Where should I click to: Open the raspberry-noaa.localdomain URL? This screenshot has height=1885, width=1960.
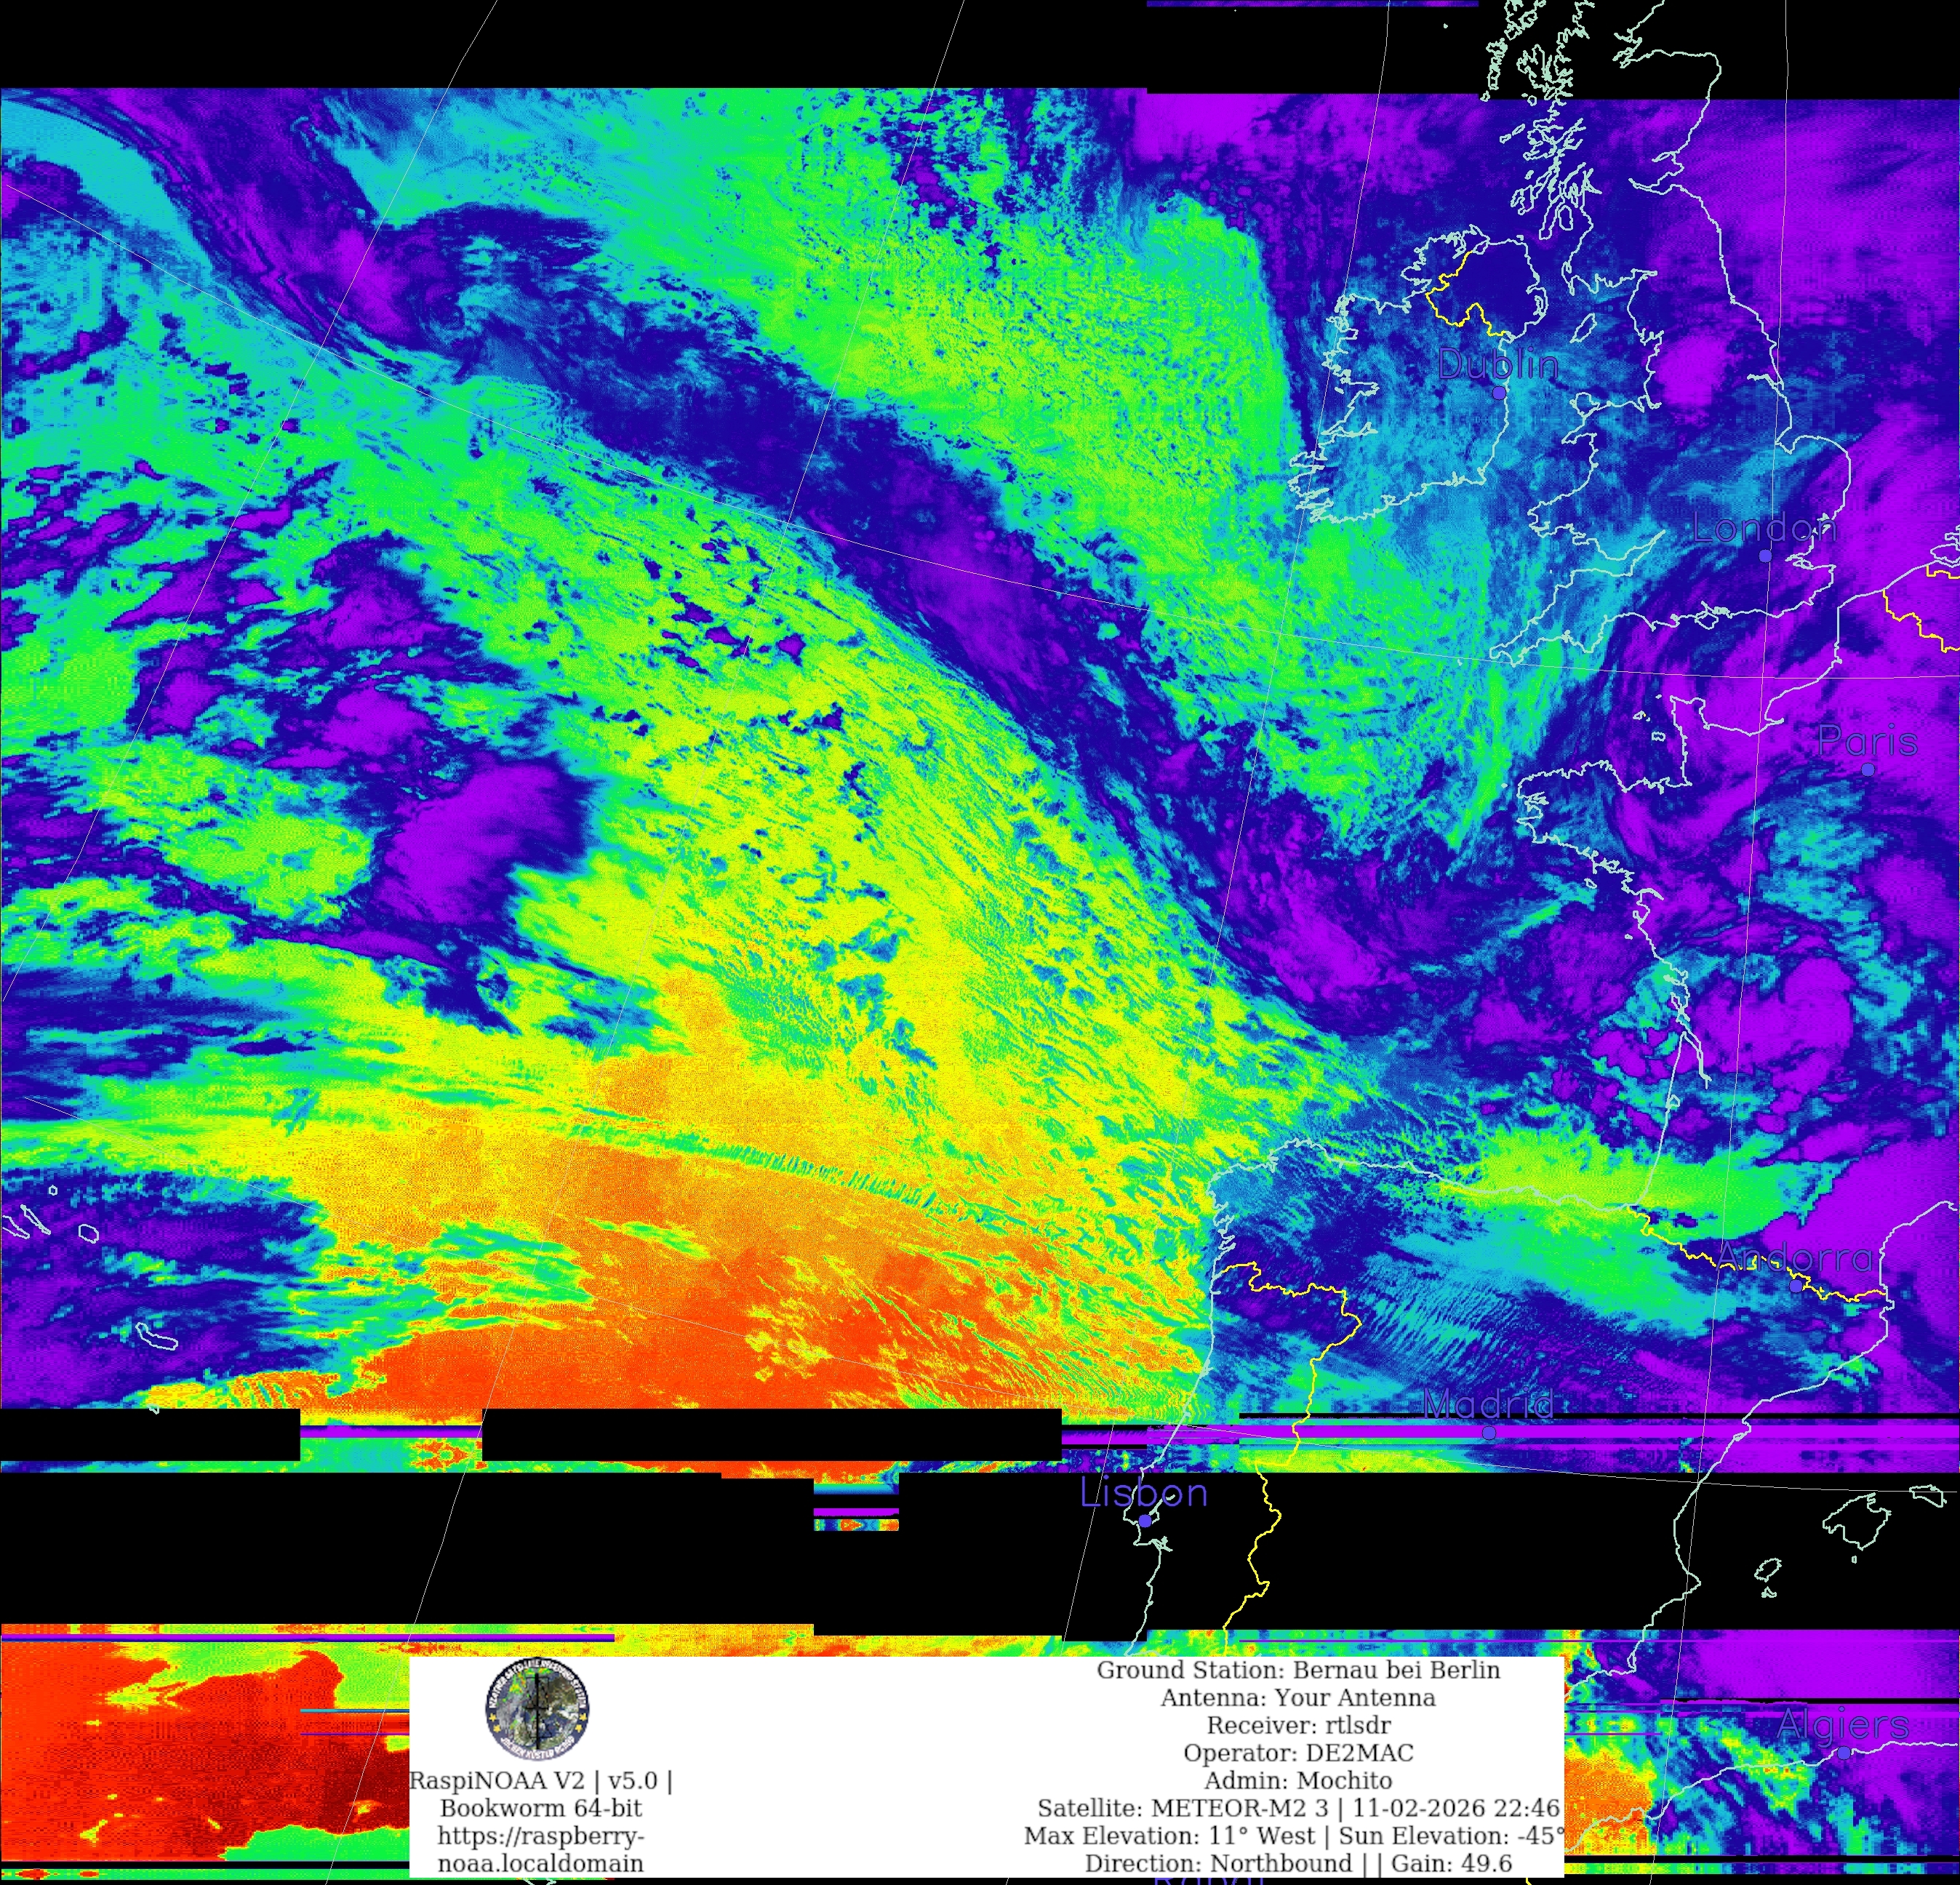click(x=541, y=1849)
